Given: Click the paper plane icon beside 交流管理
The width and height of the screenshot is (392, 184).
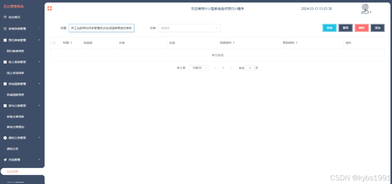Looking at the screenshot, I should click(5, 159).
